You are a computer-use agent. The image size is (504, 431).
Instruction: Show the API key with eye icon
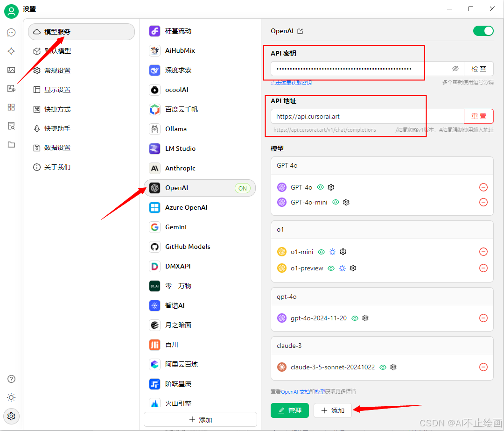point(455,69)
